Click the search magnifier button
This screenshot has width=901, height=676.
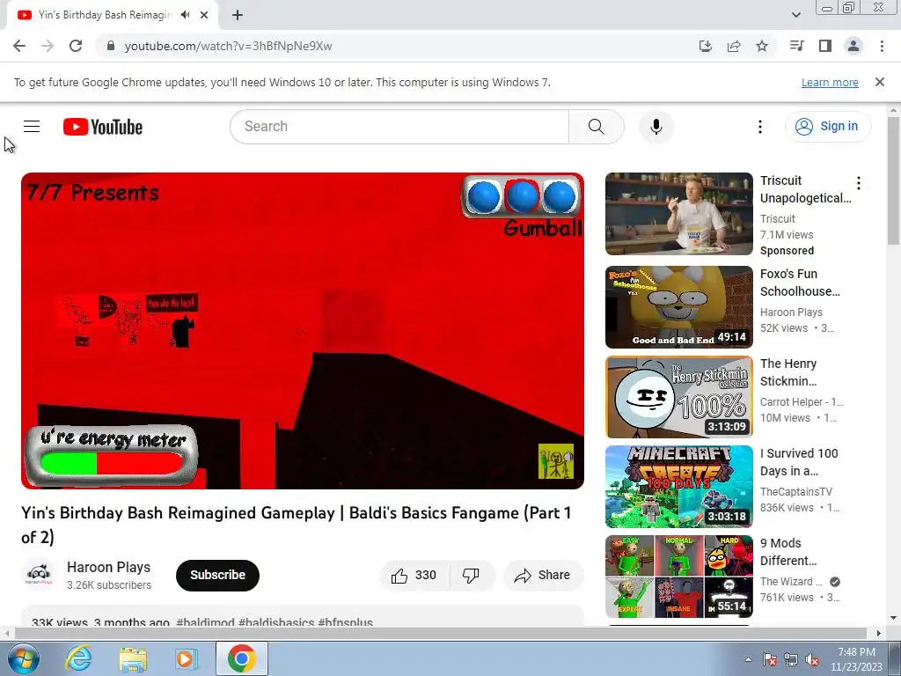(x=596, y=127)
